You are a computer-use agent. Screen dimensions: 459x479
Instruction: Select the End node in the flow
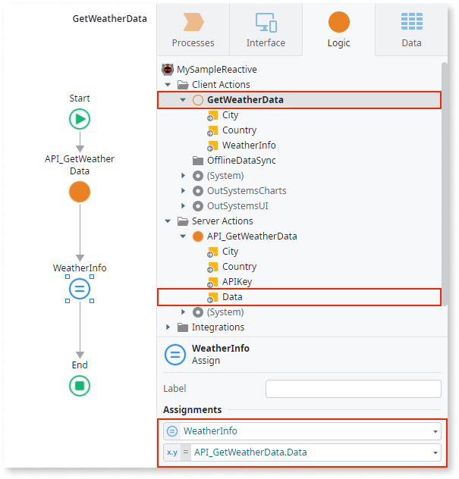pyautogui.click(x=80, y=386)
